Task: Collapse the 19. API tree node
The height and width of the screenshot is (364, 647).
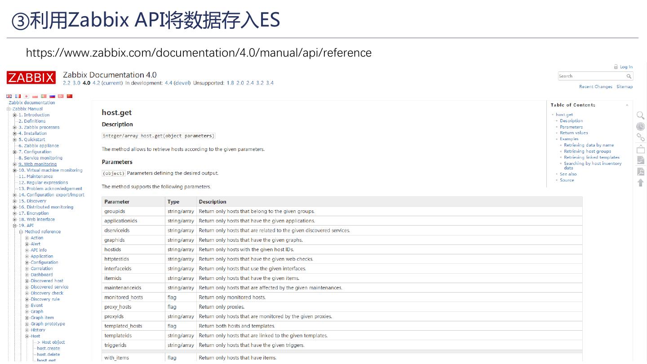Action: click(x=15, y=226)
